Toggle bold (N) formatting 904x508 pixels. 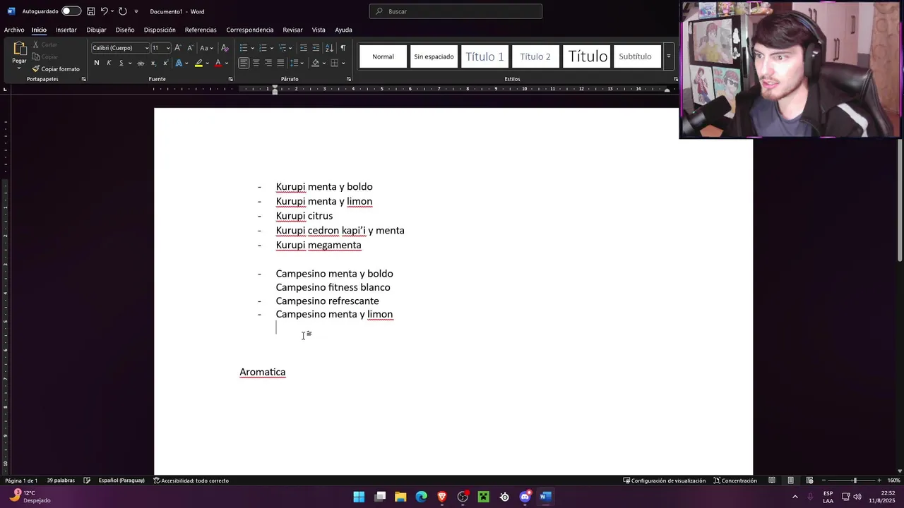tap(97, 63)
